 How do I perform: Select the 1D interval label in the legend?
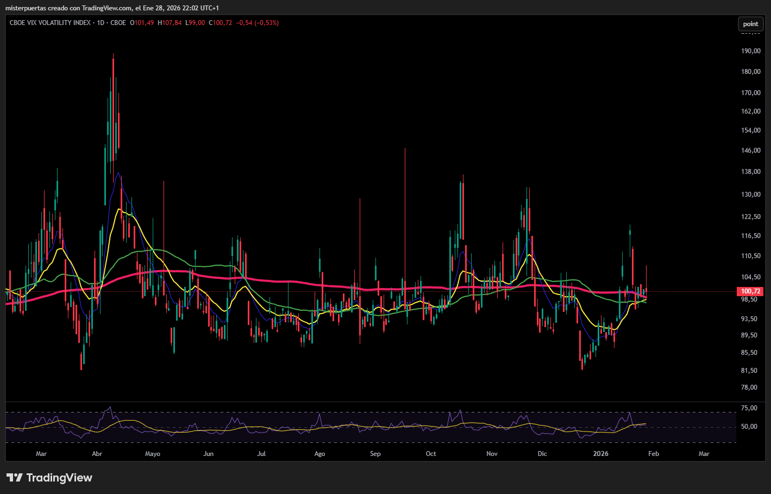click(x=101, y=23)
